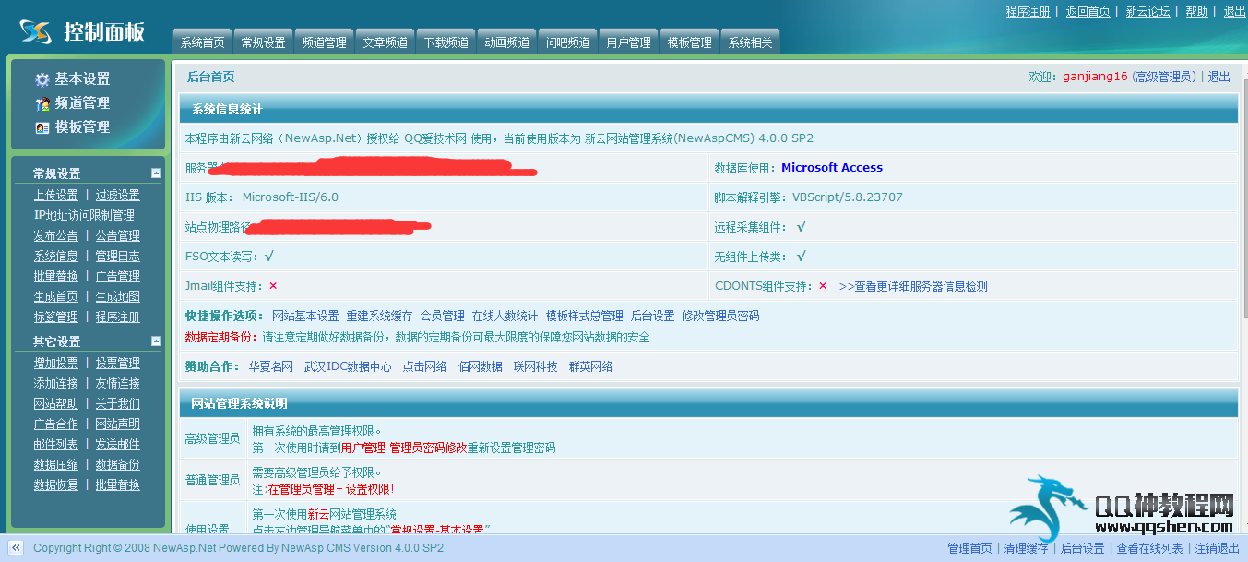Open IP地址访问限制管理
This screenshot has width=1248, height=562.
pyautogui.click(x=84, y=215)
